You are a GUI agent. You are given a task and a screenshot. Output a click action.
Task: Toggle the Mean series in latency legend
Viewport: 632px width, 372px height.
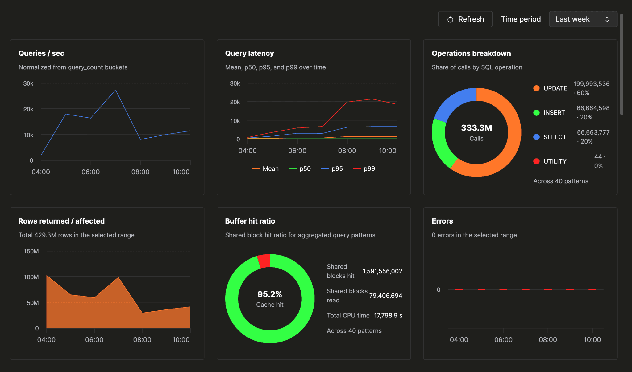click(x=265, y=169)
